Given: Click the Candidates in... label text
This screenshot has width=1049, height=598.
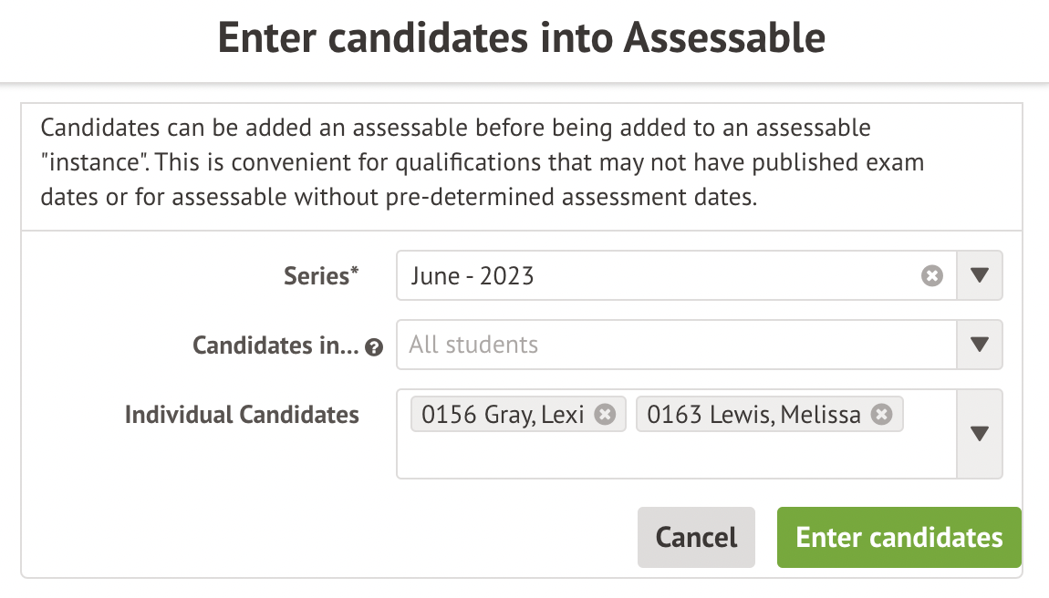Looking at the screenshot, I should pyautogui.click(x=275, y=345).
